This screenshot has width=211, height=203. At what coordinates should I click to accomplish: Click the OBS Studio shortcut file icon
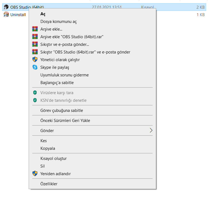pos(6,7)
